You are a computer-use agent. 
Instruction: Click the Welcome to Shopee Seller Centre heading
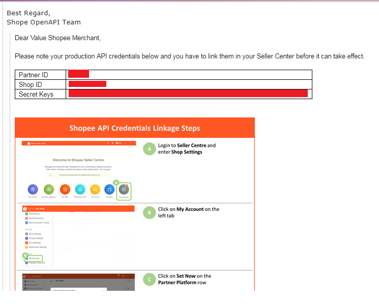click(79, 160)
